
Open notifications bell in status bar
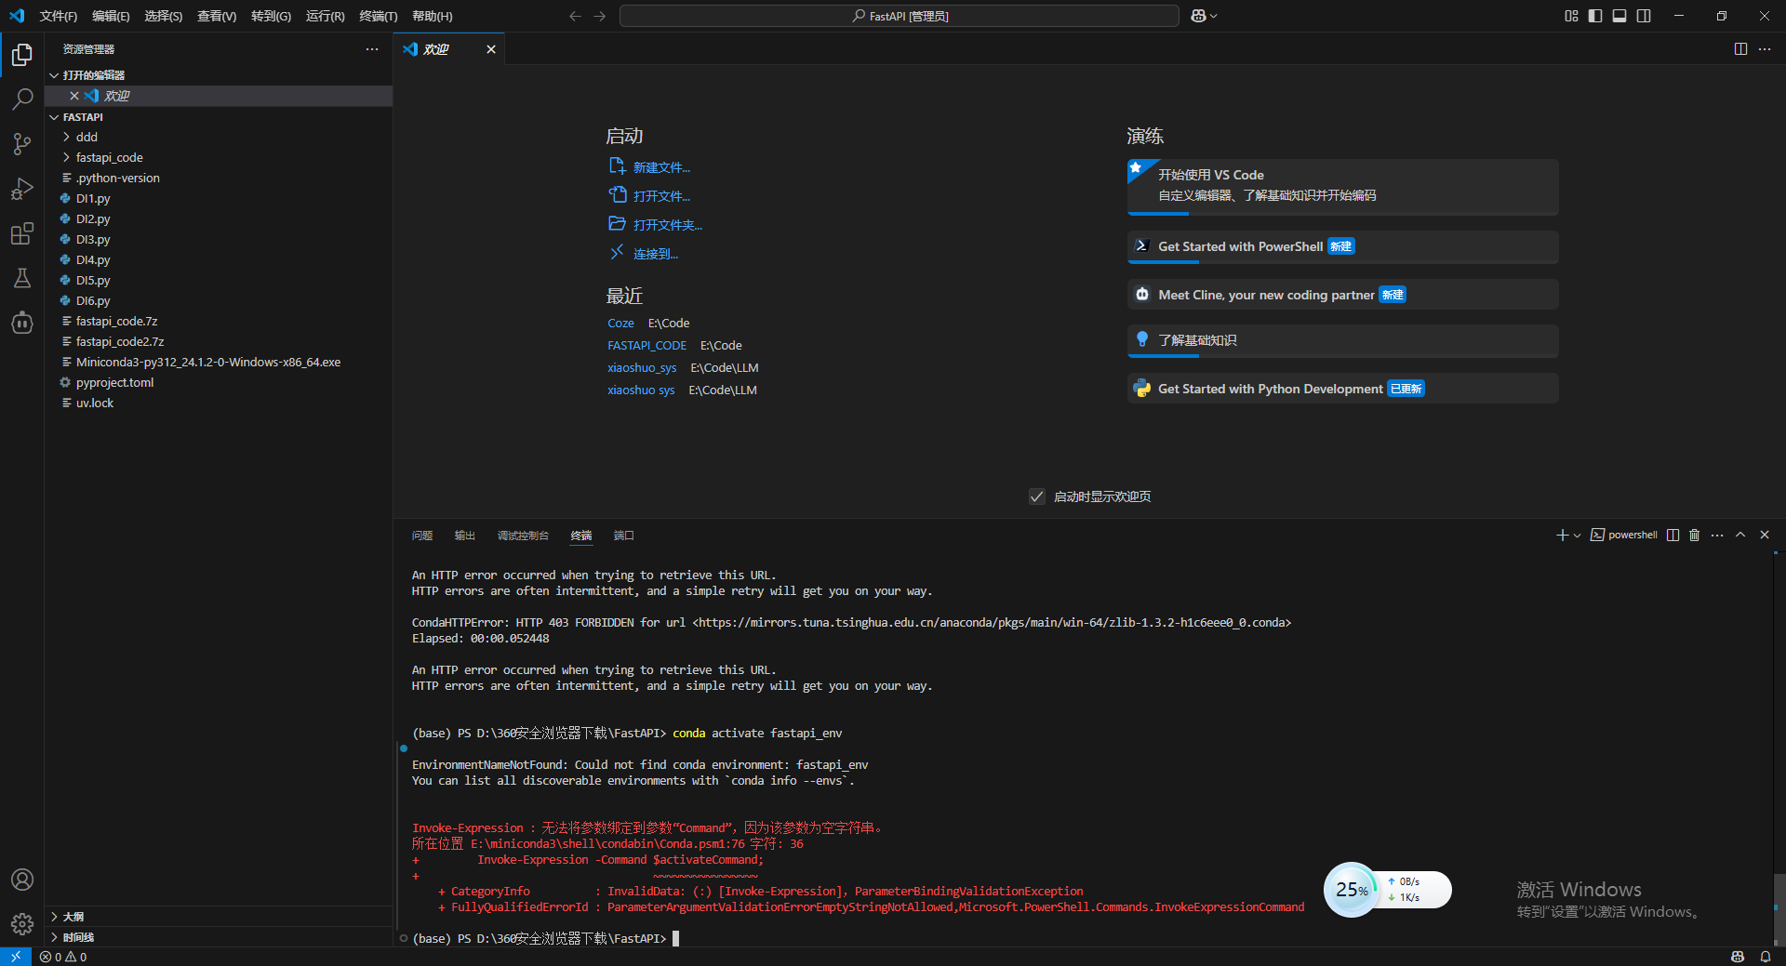(1766, 957)
